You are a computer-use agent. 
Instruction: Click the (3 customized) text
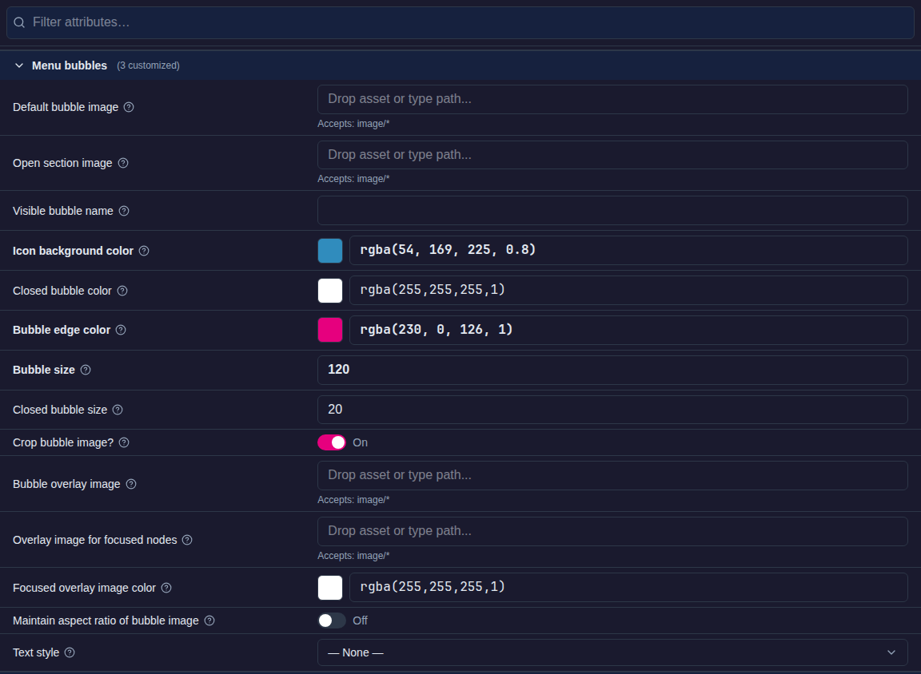point(148,65)
